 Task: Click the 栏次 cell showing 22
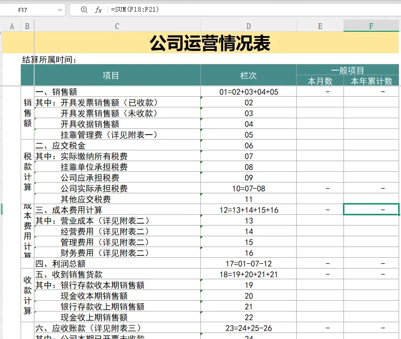click(248, 317)
